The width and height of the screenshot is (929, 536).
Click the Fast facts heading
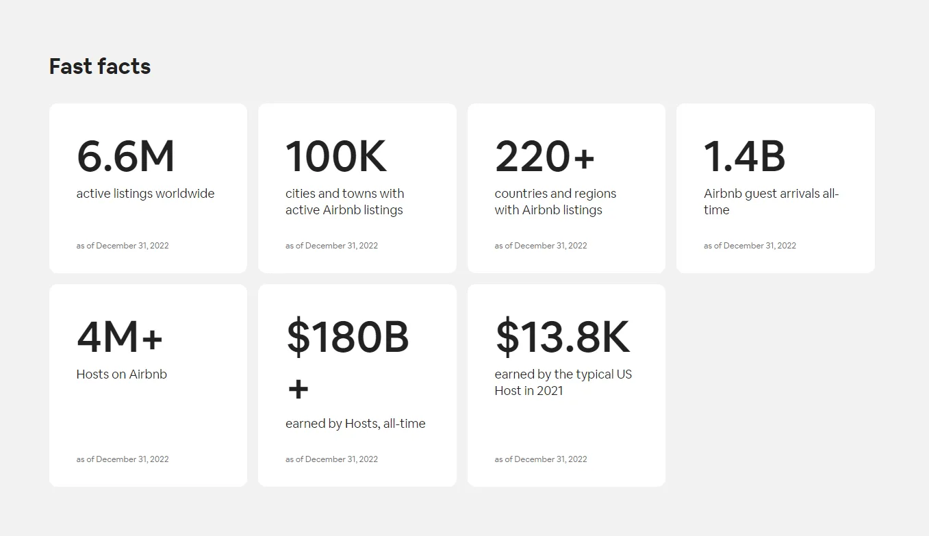point(100,66)
